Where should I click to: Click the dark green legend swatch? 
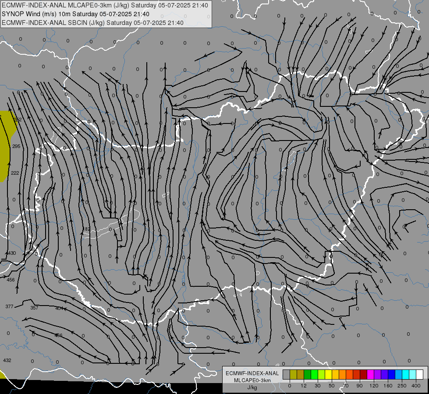307,374
